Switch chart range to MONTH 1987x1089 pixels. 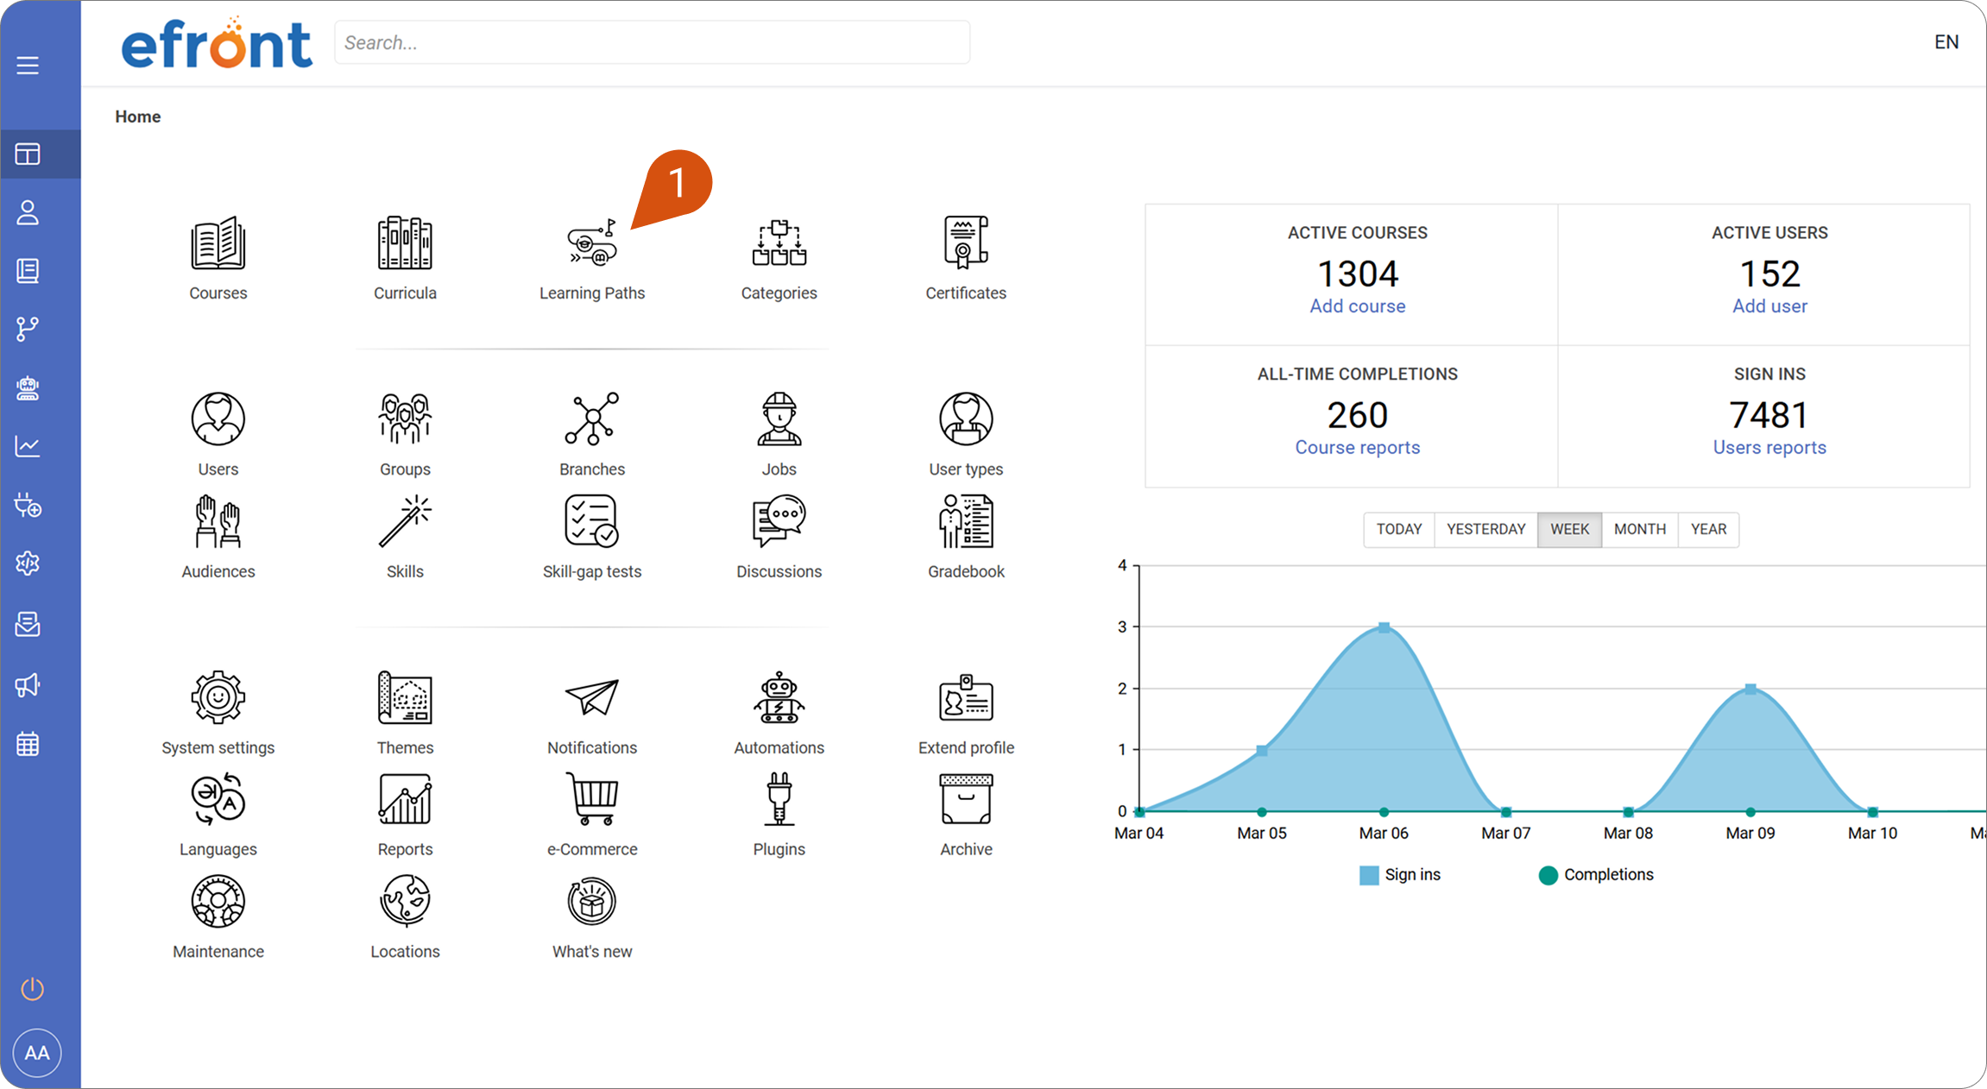1639,529
